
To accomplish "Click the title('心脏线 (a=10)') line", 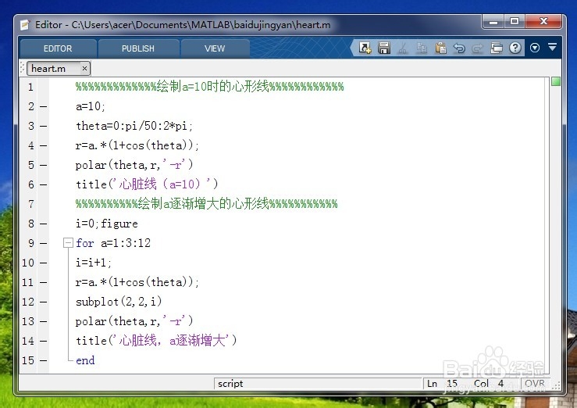I will coord(147,184).
